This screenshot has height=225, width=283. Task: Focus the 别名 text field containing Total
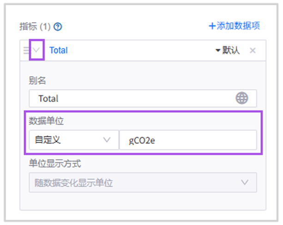[x=134, y=98]
